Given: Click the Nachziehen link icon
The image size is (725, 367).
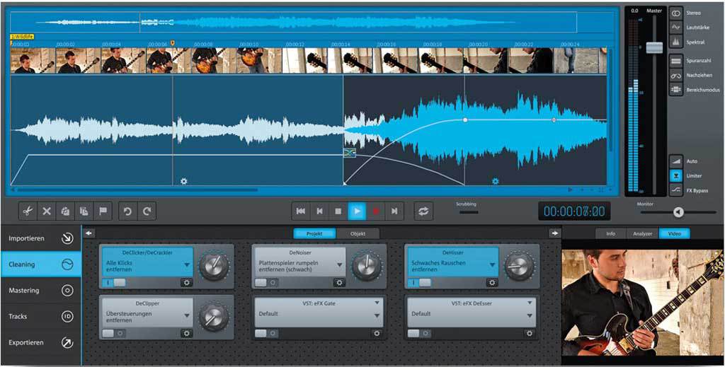Looking at the screenshot, I should (x=676, y=75).
